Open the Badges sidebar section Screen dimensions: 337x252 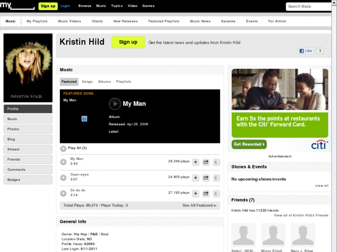coord(28,180)
